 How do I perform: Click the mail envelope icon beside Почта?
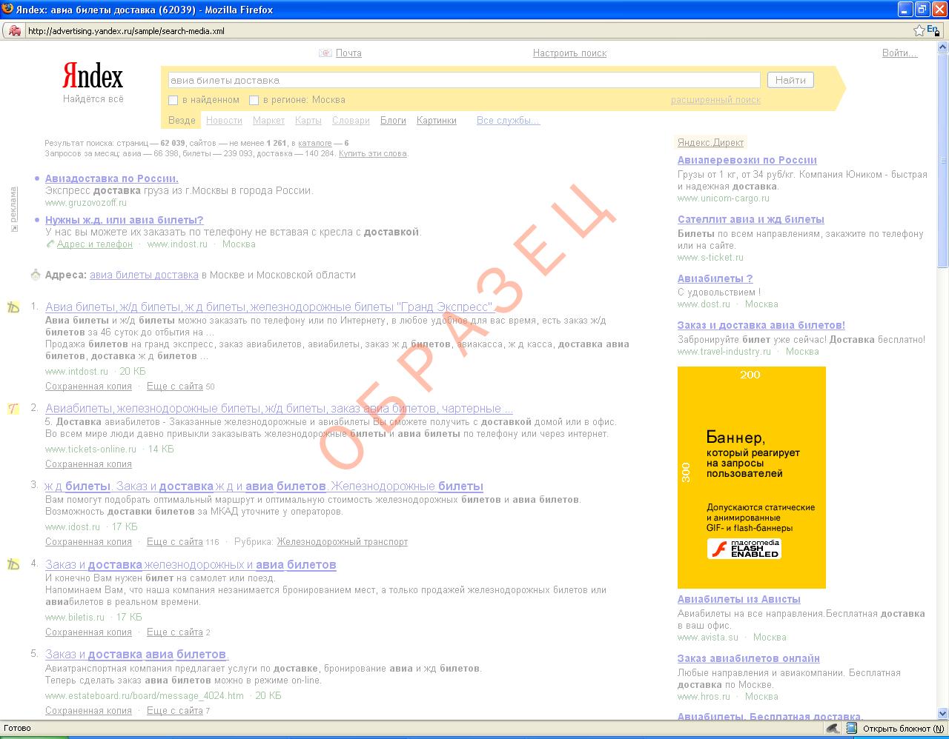(325, 53)
